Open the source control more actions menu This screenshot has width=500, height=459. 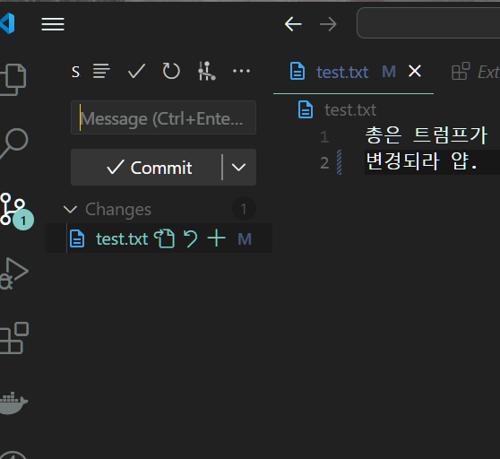point(241,71)
